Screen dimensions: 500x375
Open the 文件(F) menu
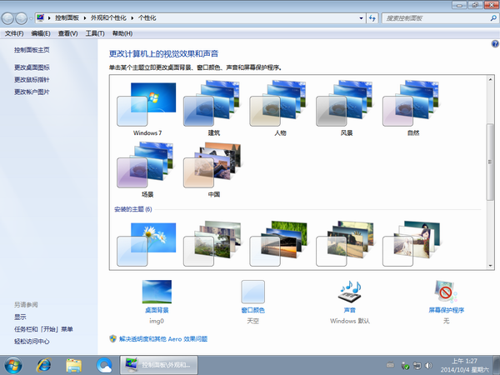tap(14, 33)
